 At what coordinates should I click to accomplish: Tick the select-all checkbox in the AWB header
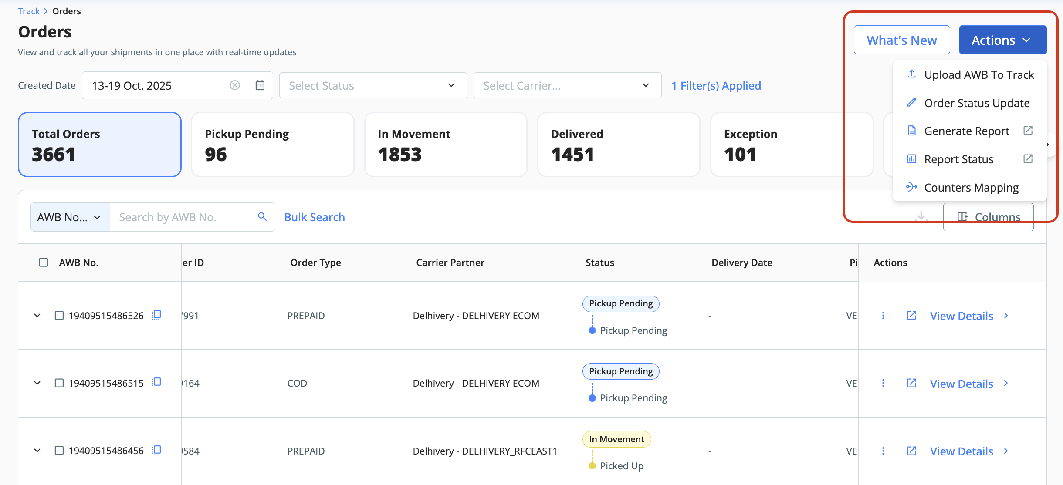point(44,263)
